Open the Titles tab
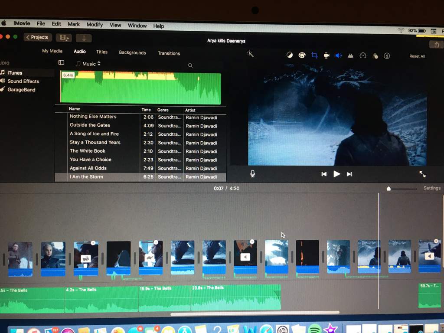The image size is (444, 333). pos(101,52)
